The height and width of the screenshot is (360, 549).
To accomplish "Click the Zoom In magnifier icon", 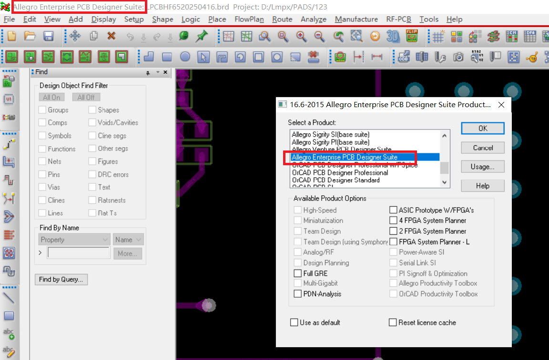I will [301, 36].
